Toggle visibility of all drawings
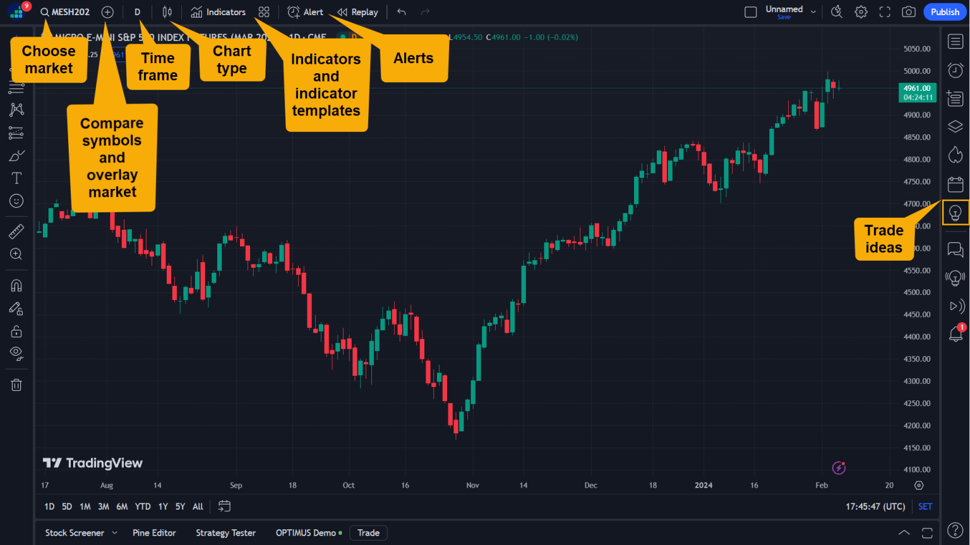 [16, 353]
